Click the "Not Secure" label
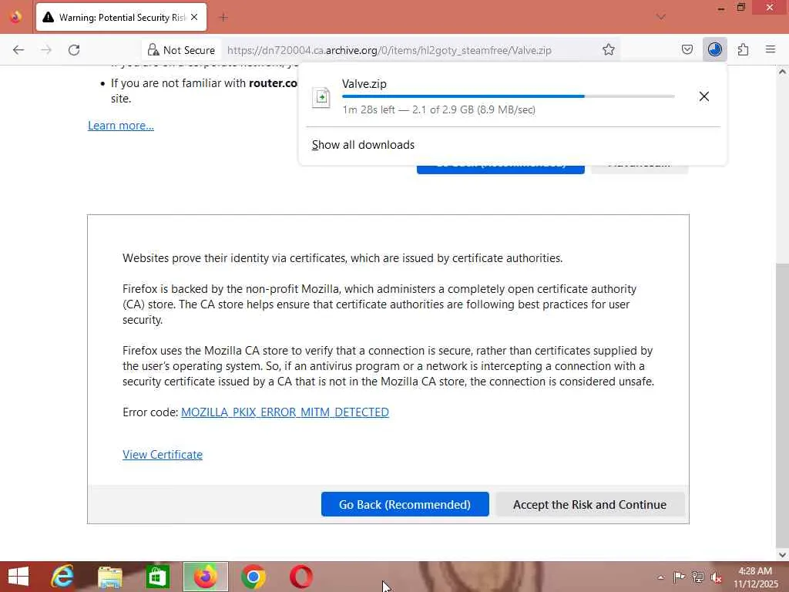Image resolution: width=789 pixels, height=592 pixels. [x=190, y=50]
